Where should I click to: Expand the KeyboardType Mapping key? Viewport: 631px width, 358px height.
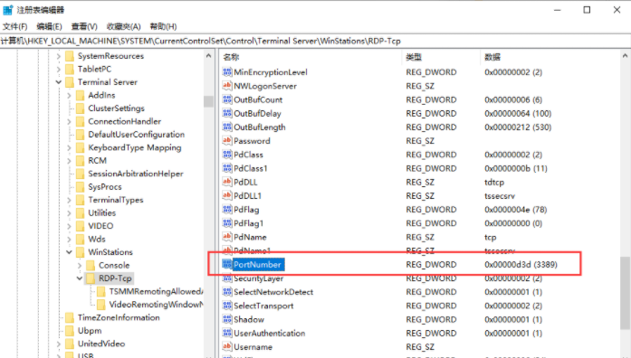[69, 147]
